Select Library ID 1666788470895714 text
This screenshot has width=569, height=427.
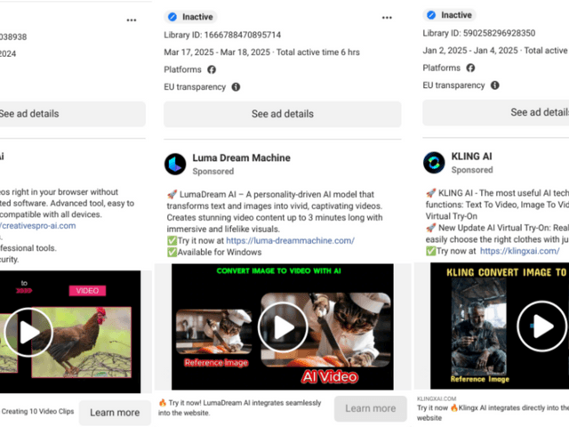222,35
